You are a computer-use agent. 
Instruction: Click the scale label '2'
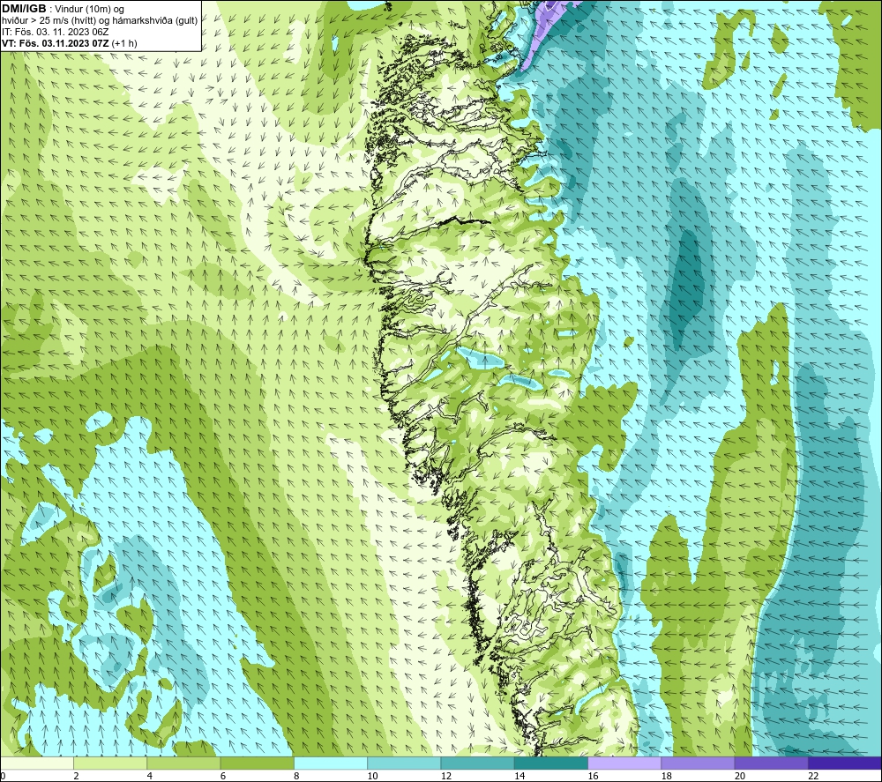[x=76, y=776]
